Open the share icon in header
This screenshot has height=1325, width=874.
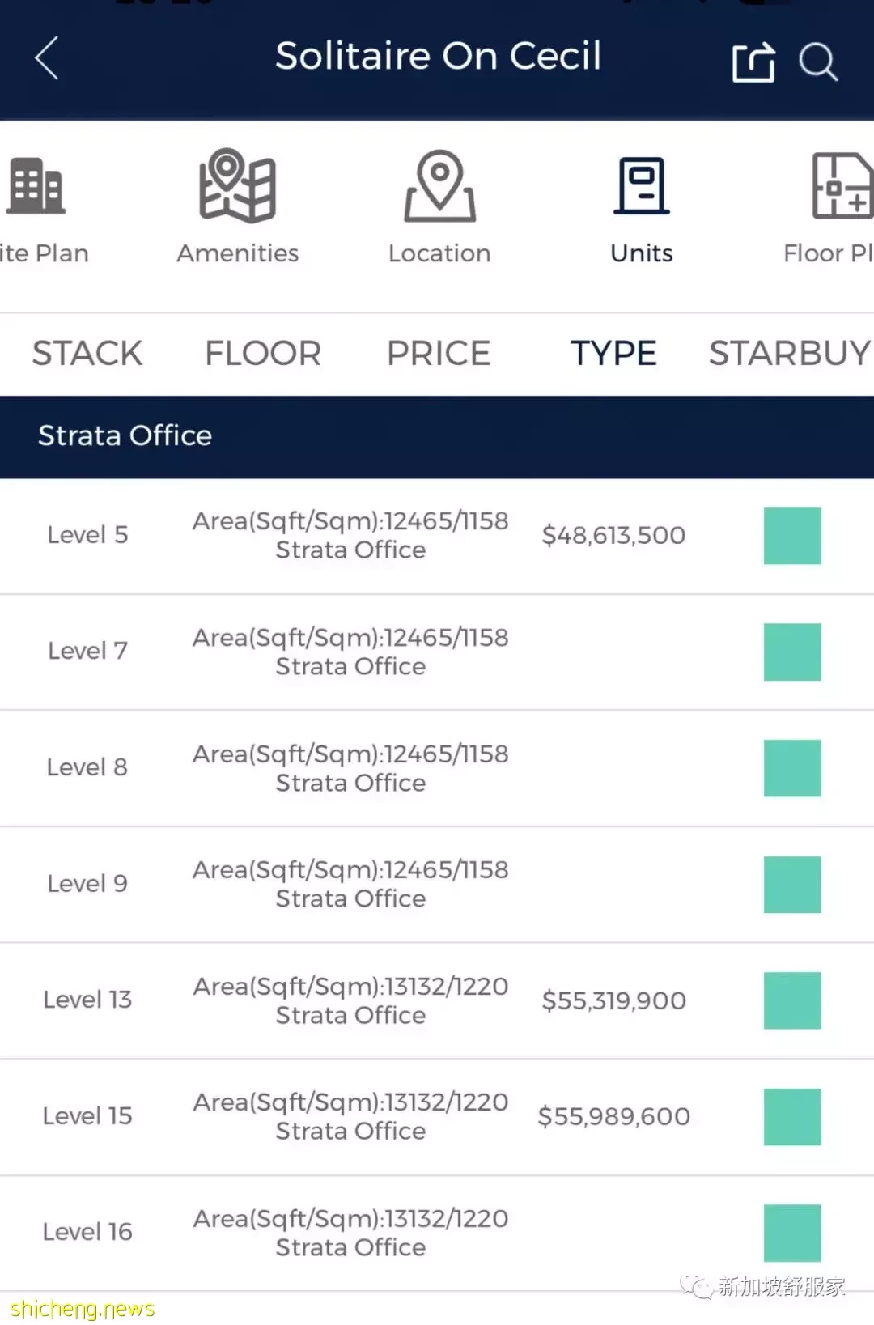pyautogui.click(x=753, y=62)
